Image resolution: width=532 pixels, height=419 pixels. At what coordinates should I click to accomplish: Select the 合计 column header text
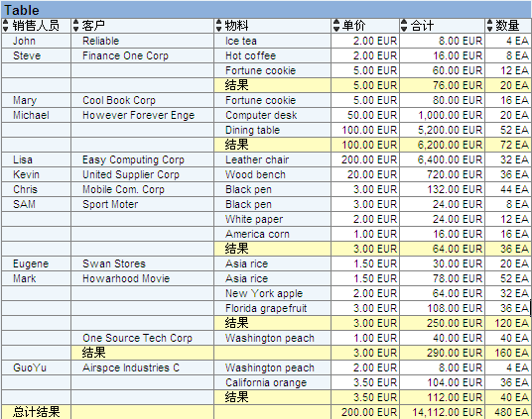(x=422, y=26)
